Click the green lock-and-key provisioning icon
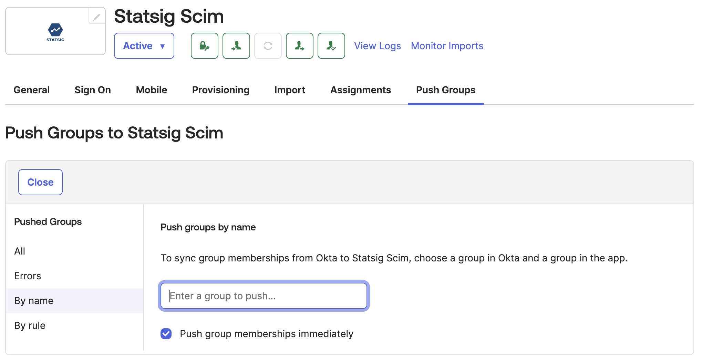 coord(204,46)
